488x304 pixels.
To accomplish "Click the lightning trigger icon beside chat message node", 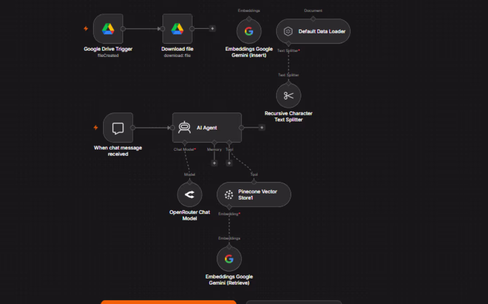I will (96, 127).
